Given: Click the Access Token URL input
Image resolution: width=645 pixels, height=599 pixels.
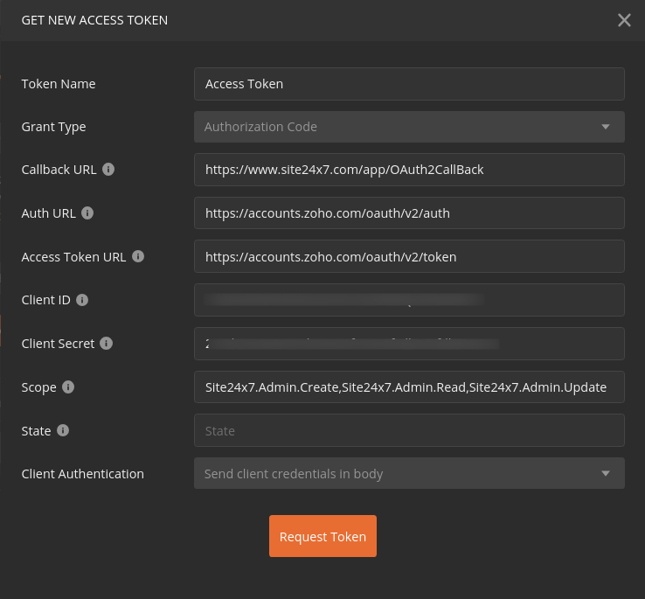Looking at the screenshot, I should tap(408, 256).
